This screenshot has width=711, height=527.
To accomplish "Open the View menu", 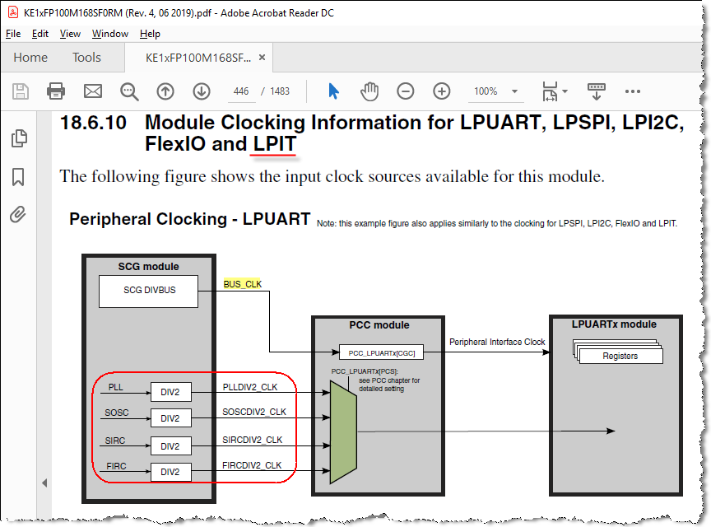I will [x=70, y=34].
